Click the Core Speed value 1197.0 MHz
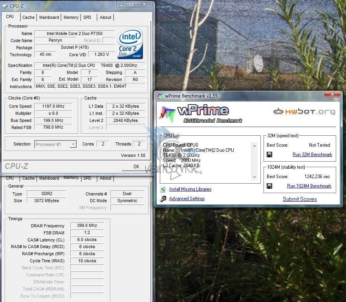Screen dimensions: 346x302 (x=53, y=106)
